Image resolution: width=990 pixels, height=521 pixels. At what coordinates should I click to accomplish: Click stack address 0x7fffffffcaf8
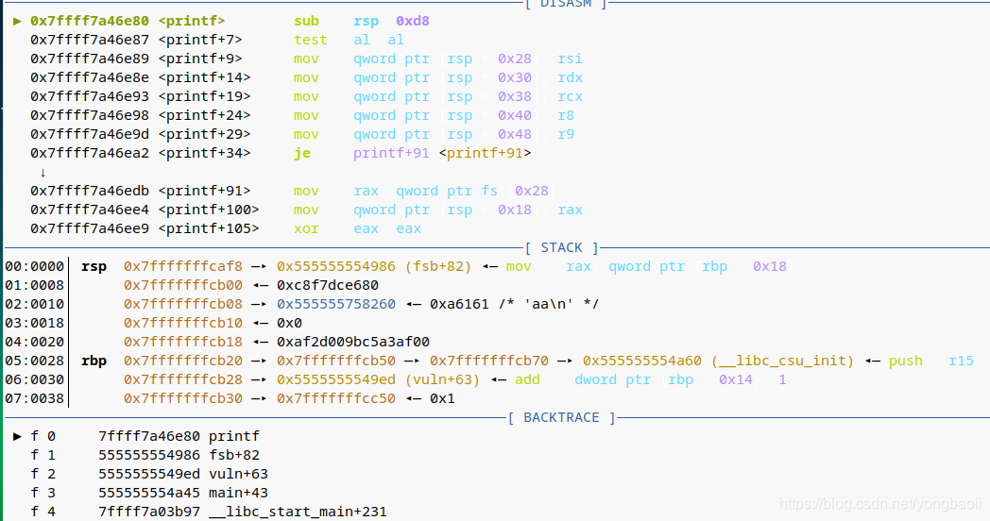point(183,267)
